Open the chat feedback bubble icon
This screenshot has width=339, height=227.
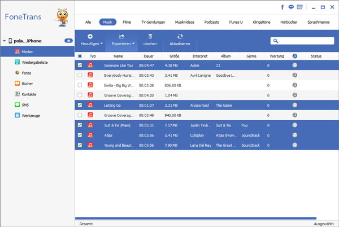(291, 7)
